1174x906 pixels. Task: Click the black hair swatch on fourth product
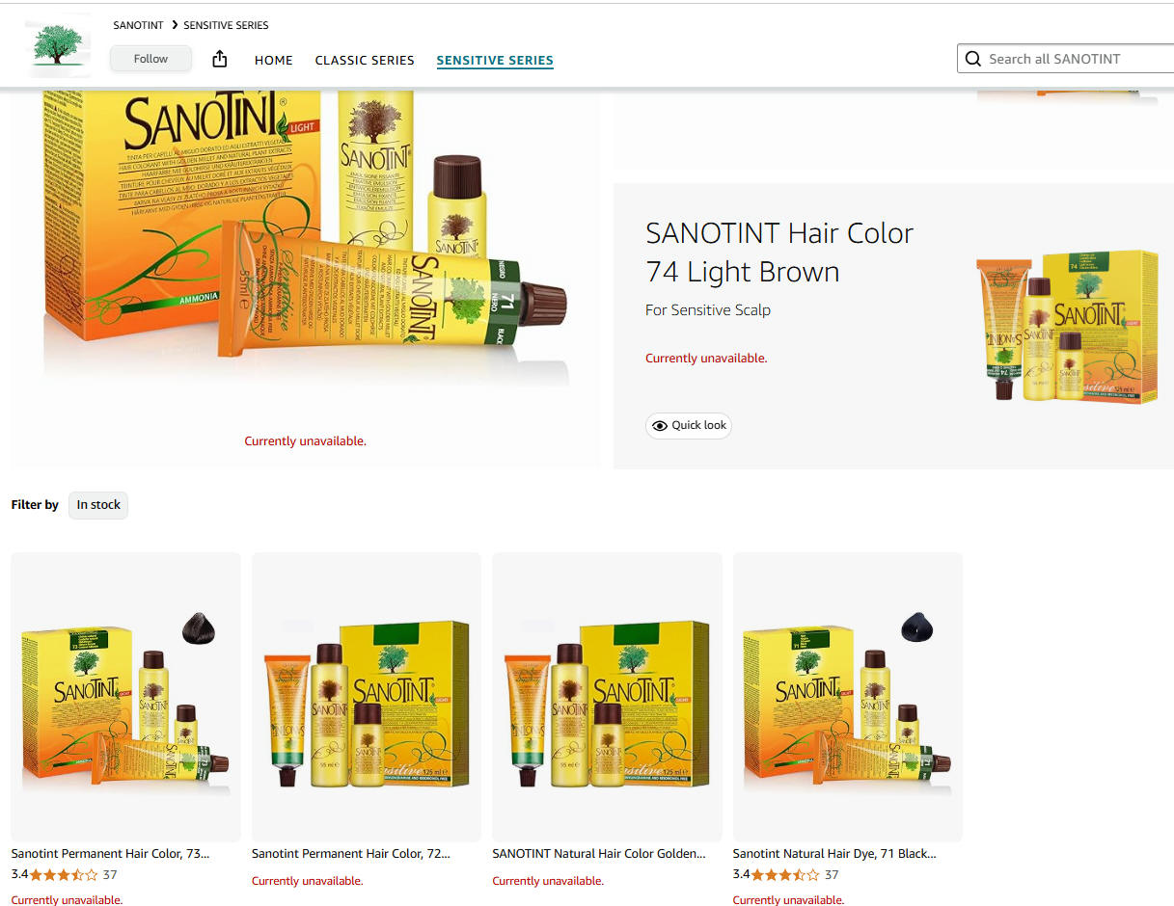pos(916,626)
